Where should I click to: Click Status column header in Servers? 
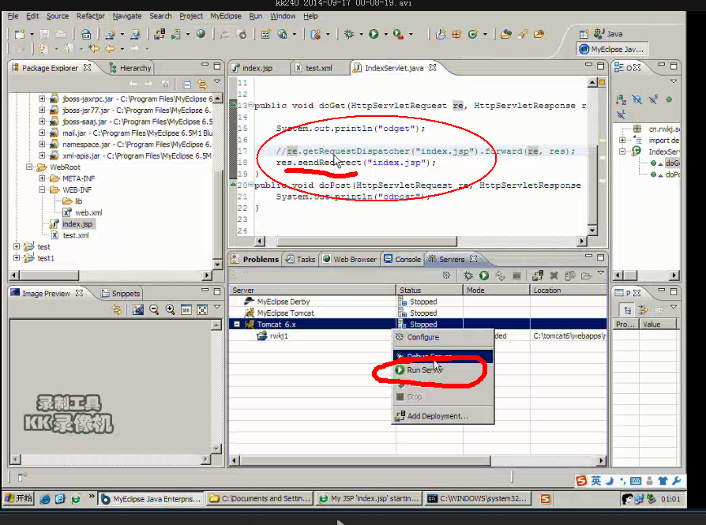(430, 291)
